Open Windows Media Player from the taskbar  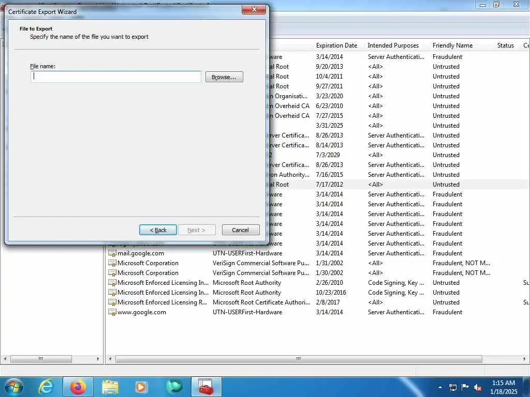click(x=141, y=387)
